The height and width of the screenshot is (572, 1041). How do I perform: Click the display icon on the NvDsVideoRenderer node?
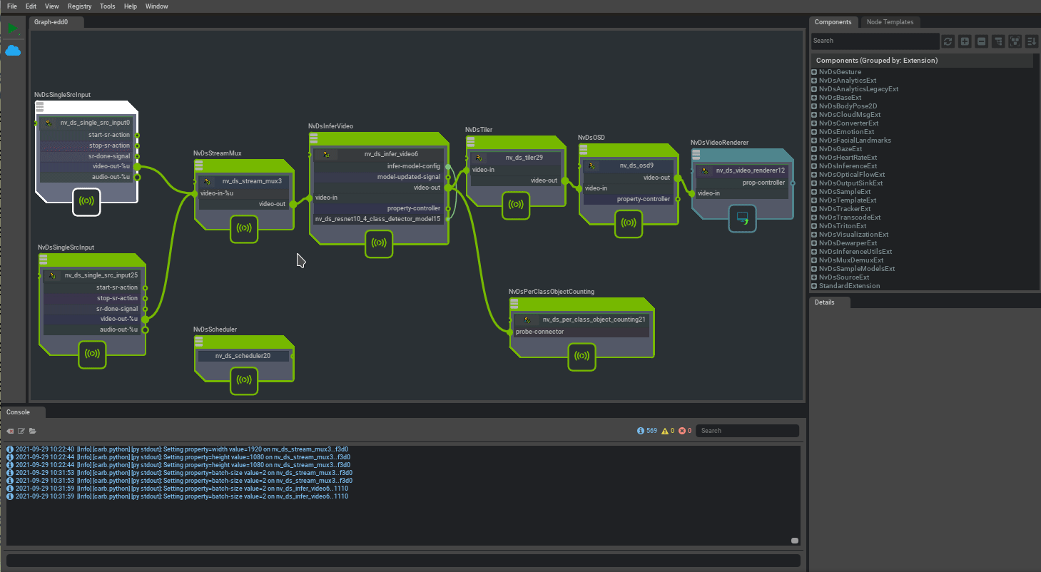(742, 218)
